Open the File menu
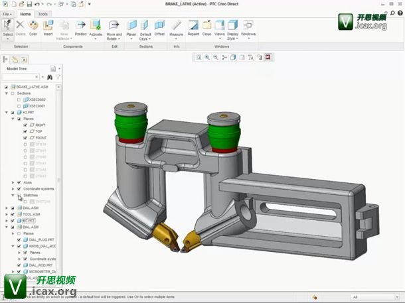Image resolution: width=405 pixels, height=303 pixels. coord(7,14)
